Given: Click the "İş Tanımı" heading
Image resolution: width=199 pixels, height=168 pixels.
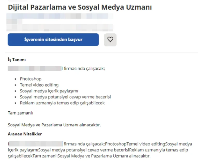Looking at the screenshot, I should pos(17,60).
